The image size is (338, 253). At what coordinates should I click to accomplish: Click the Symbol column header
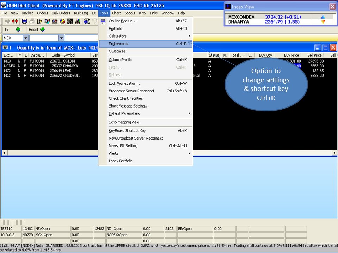[76, 55]
